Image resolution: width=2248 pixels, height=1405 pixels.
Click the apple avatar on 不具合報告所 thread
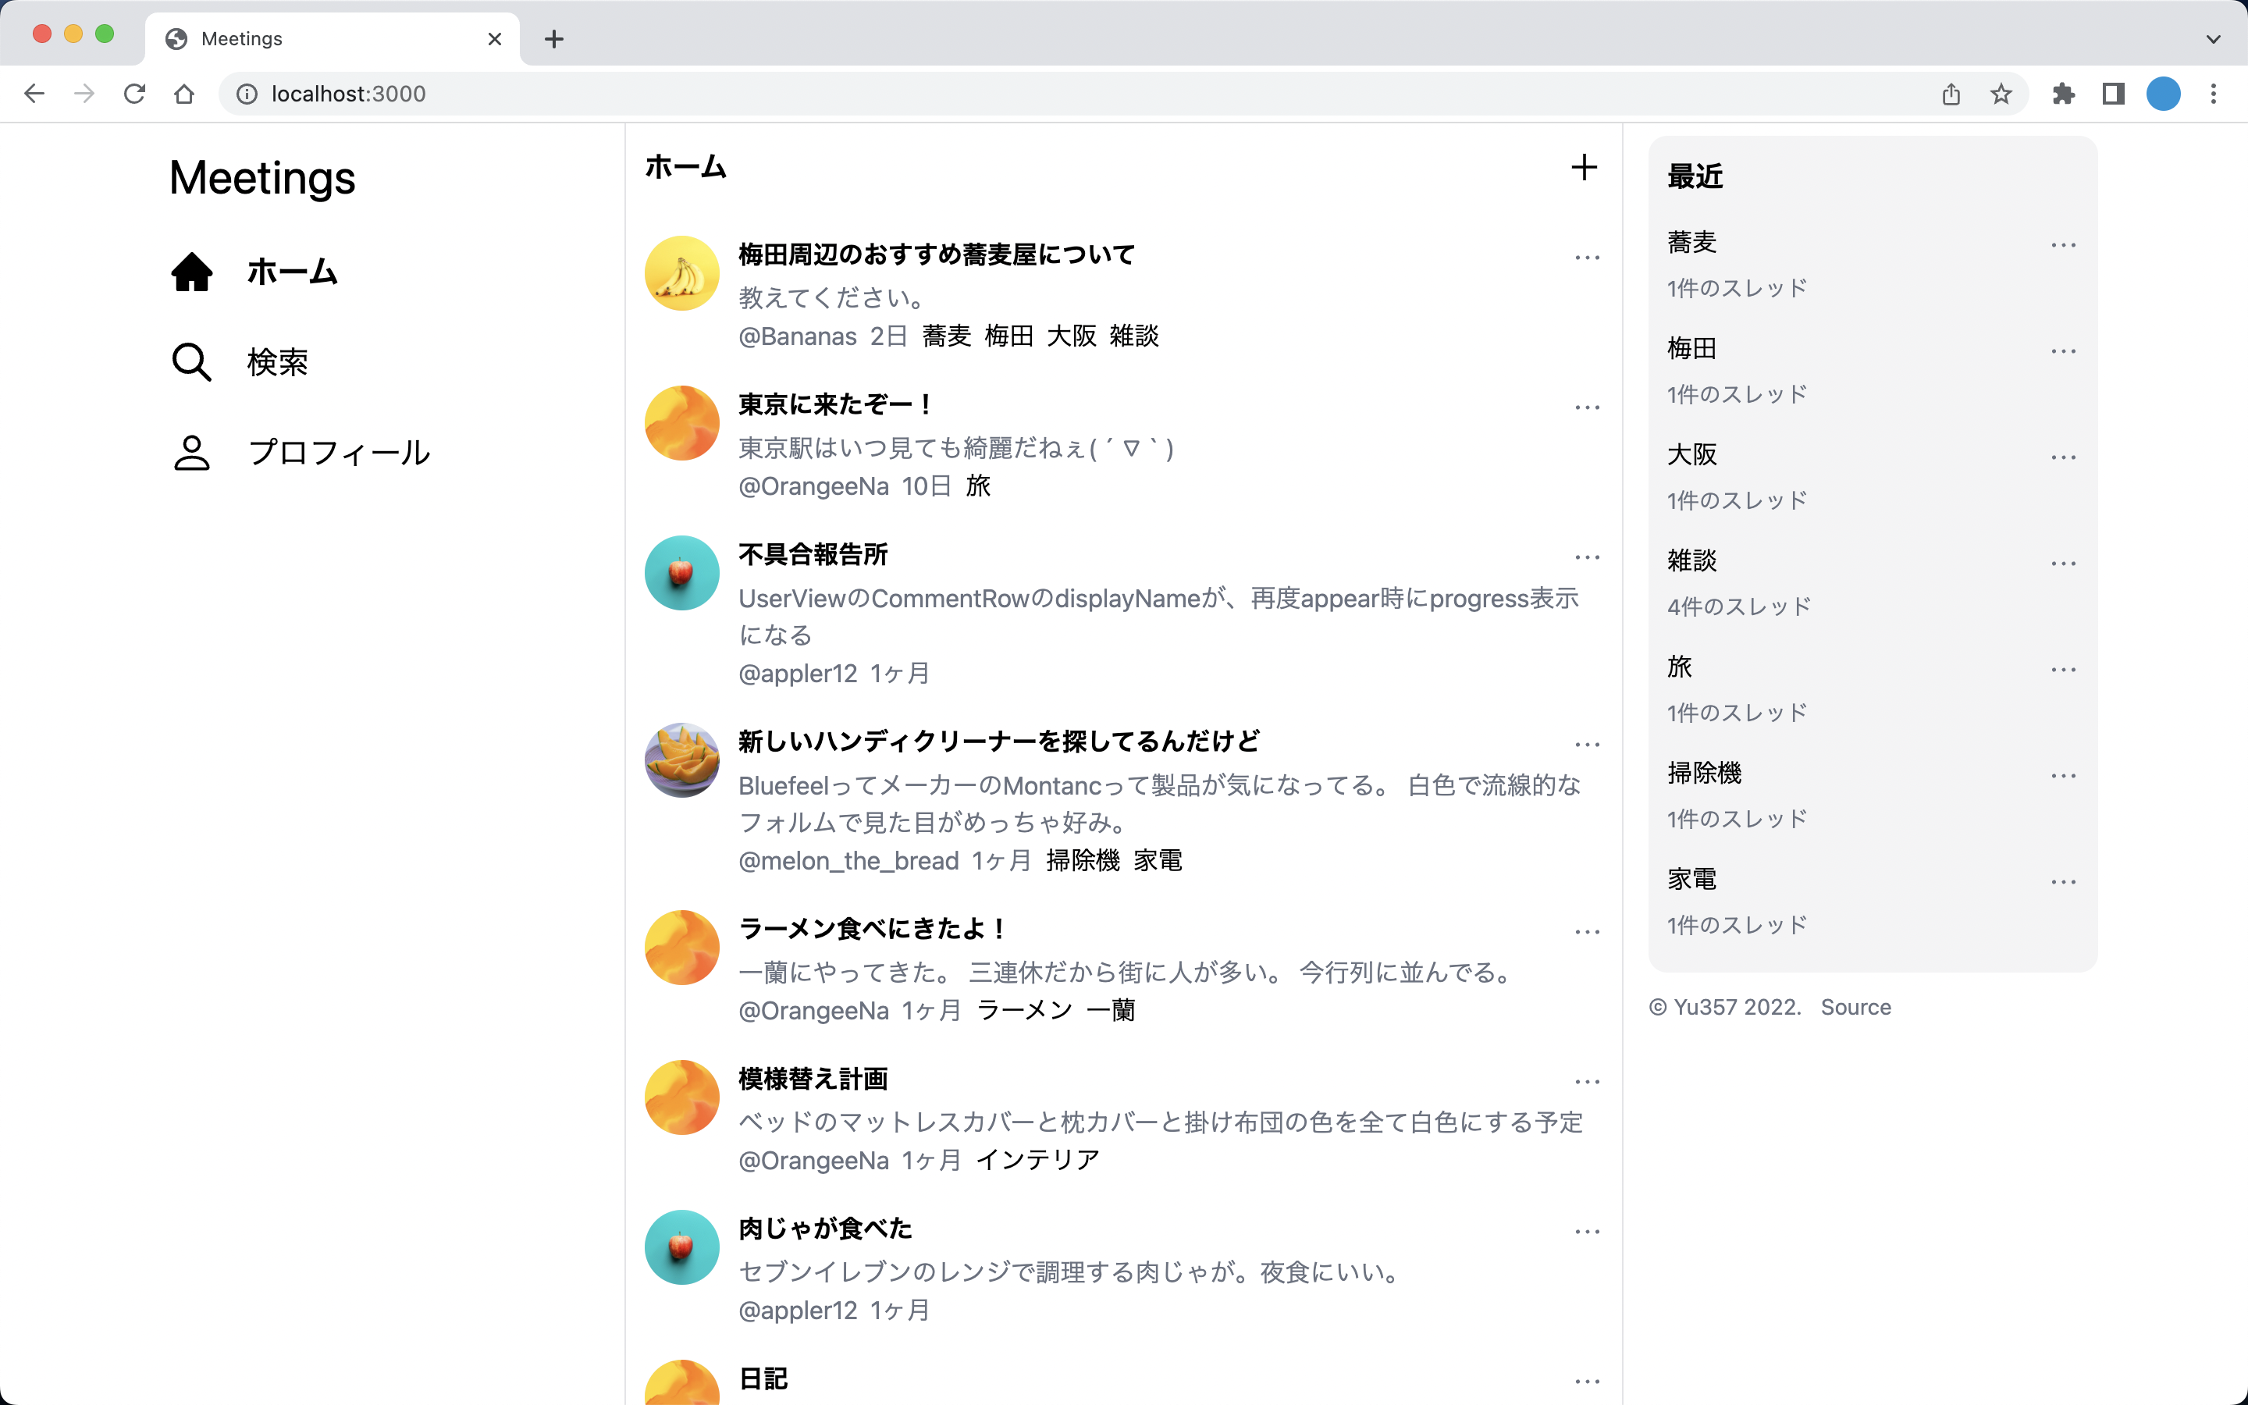[681, 572]
